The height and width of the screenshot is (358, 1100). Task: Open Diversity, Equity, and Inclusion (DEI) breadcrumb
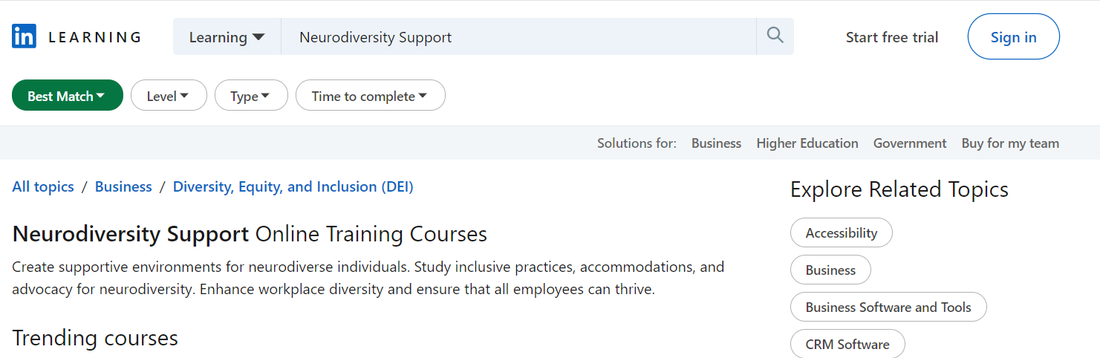(293, 186)
